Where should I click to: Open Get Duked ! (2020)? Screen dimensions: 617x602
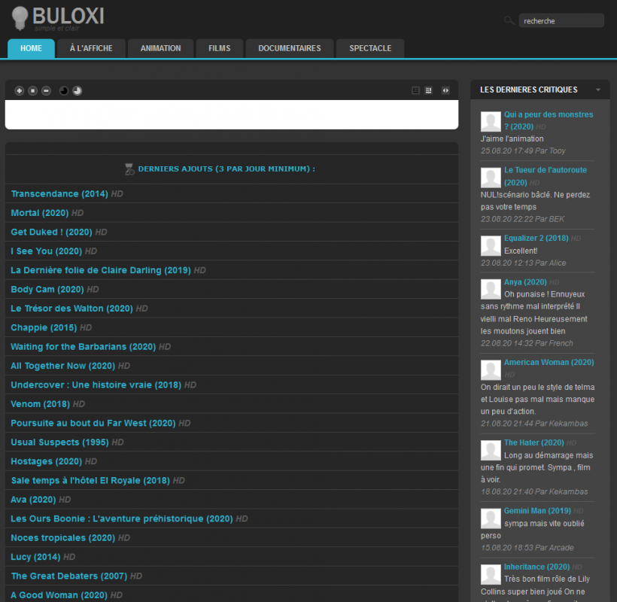point(52,232)
